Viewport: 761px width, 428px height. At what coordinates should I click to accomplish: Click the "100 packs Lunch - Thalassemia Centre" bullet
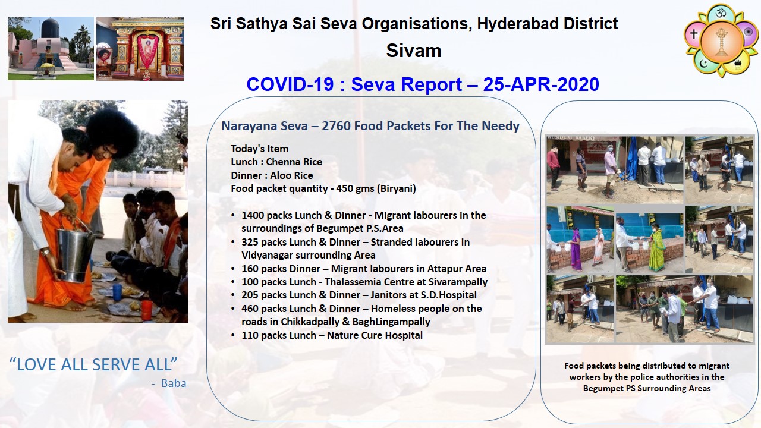coord(360,282)
